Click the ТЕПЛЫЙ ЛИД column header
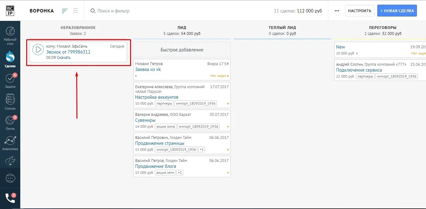Viewport: 426px width, 209px height. point(282,28)
